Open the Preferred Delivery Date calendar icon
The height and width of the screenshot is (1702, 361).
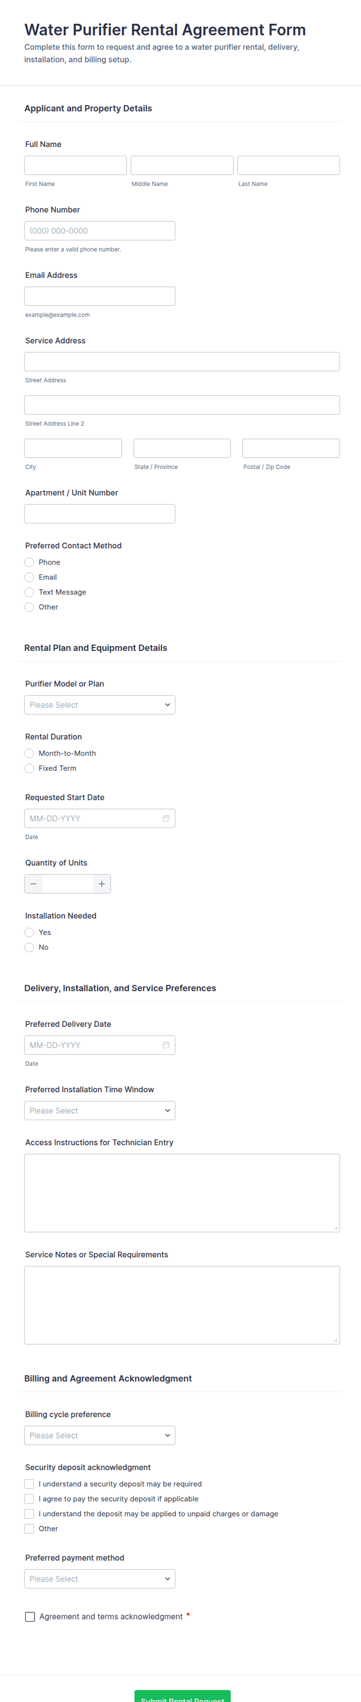tap(166, 1044)
